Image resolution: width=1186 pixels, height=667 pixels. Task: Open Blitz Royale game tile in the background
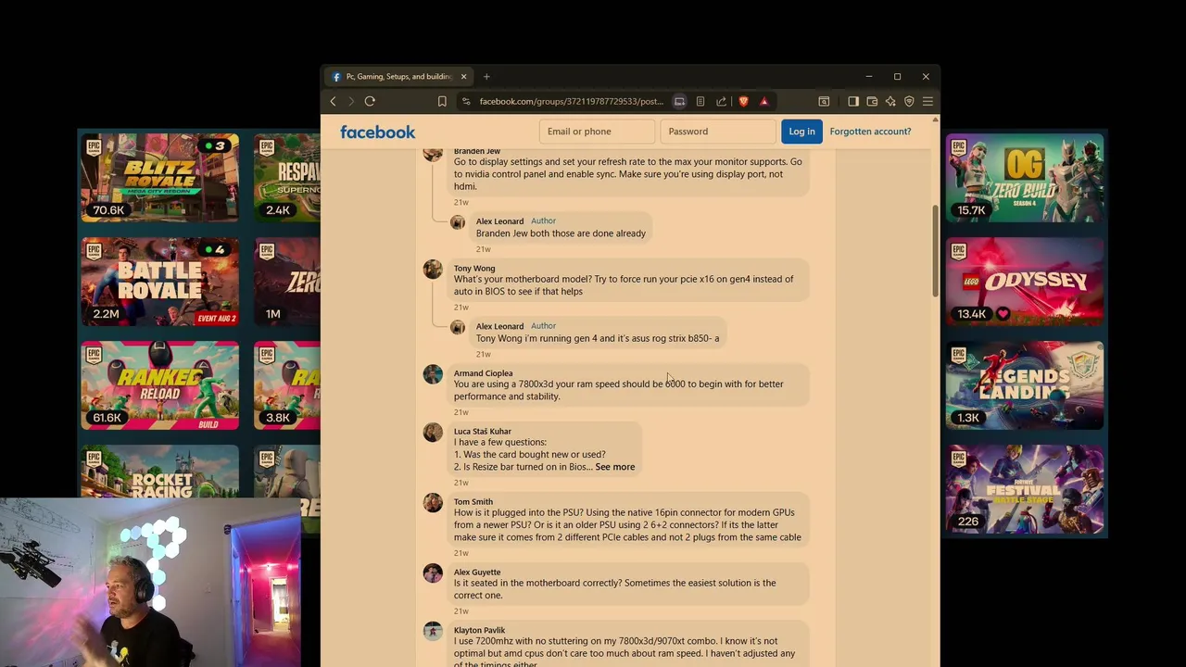point(159,178)
